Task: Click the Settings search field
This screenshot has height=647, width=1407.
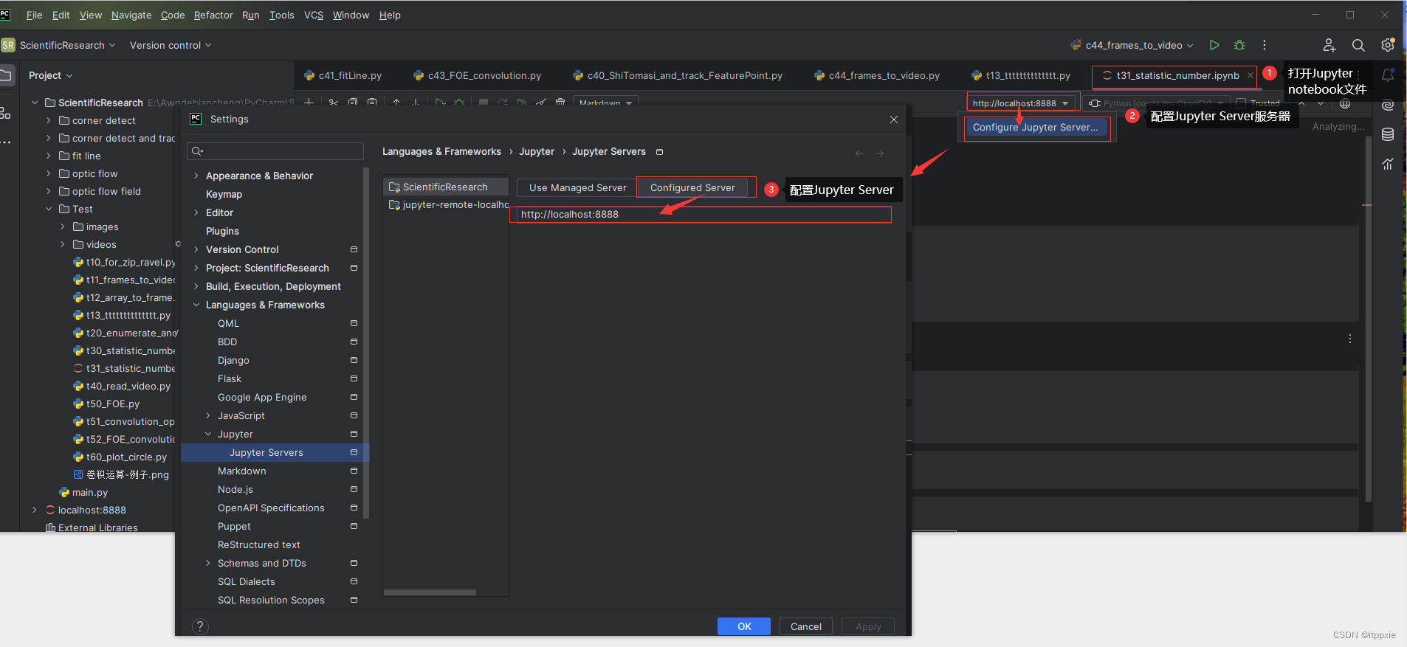Action: click(275, 151)
